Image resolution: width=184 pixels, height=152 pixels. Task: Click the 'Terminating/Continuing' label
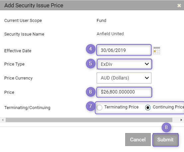pyautogui.click(x=27, y=108)
